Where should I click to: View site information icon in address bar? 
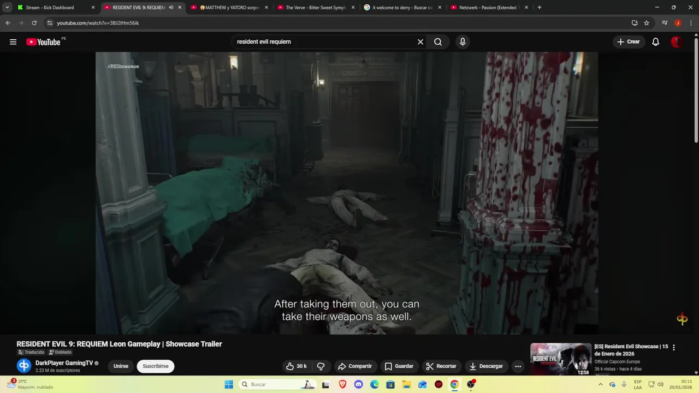50,23
